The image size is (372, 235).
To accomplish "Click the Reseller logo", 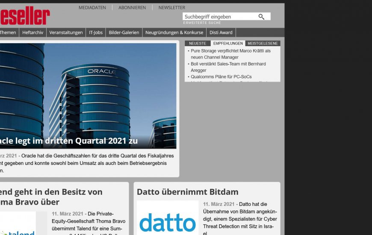I will (x=25, y=16).
